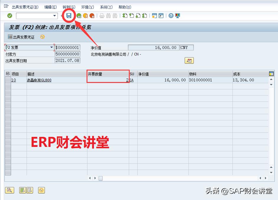The height and width of the screenshot is (200, 278).
Task: Click the orange condition (coin) icon at bottom
Action: tap(41, 190)
